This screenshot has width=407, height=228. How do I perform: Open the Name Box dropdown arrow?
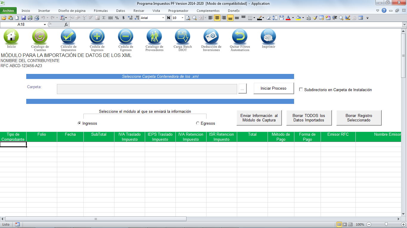[x=45, y=25]
